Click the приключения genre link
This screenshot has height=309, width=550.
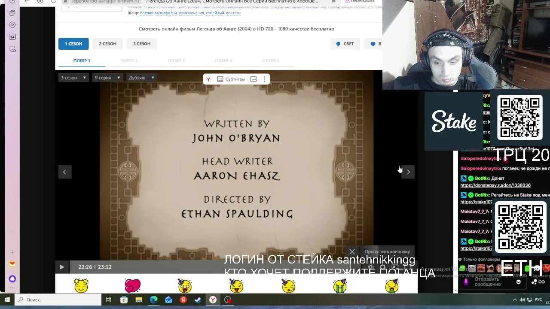[191, 13]
